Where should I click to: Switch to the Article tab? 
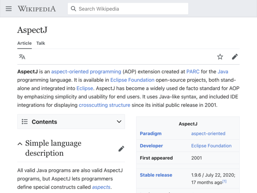24,43
